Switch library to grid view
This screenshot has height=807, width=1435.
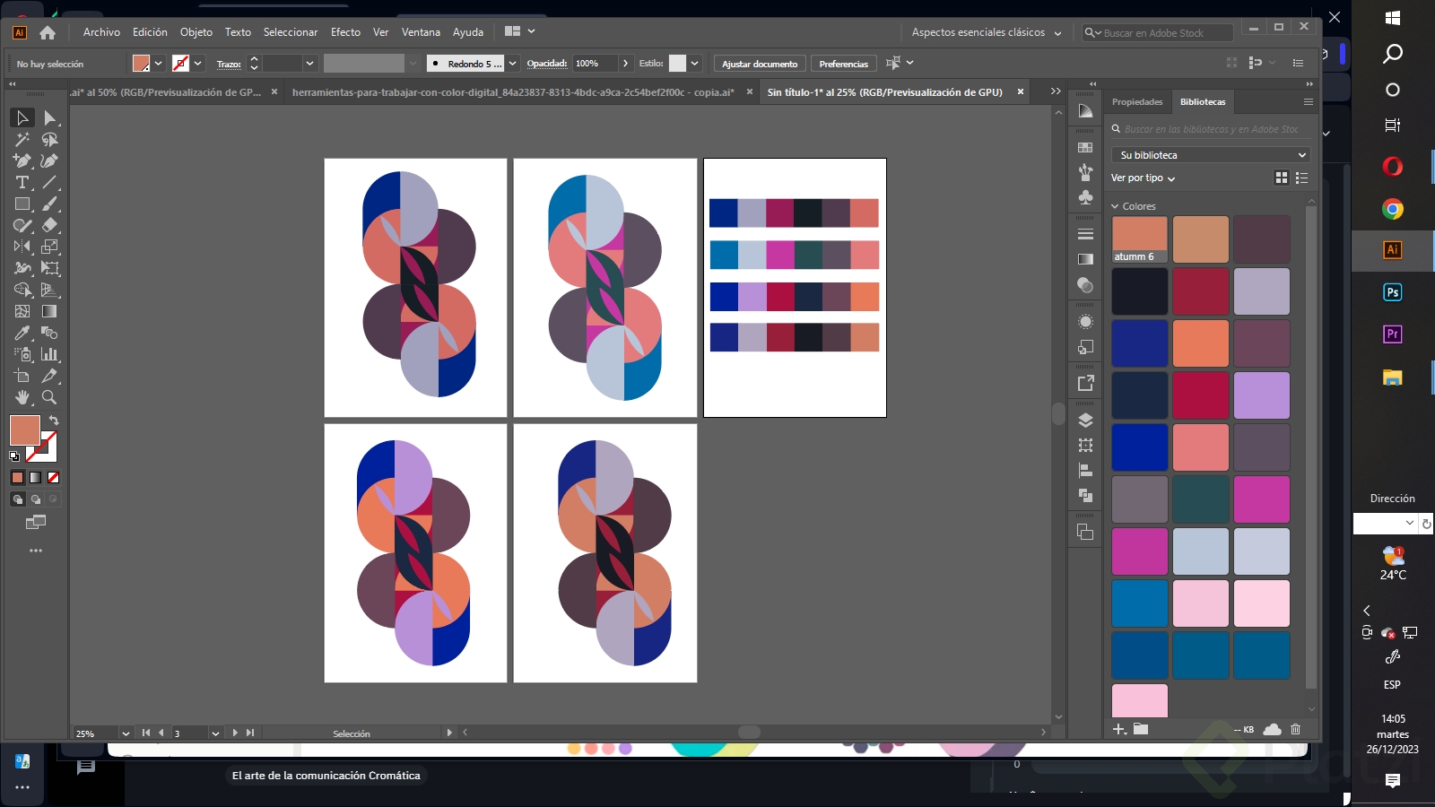coord(1282,178)
